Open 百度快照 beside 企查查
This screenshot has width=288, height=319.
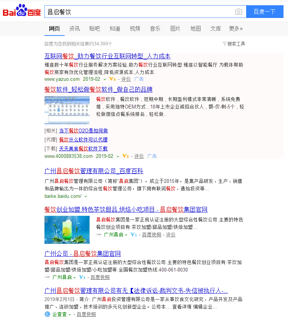86,314
